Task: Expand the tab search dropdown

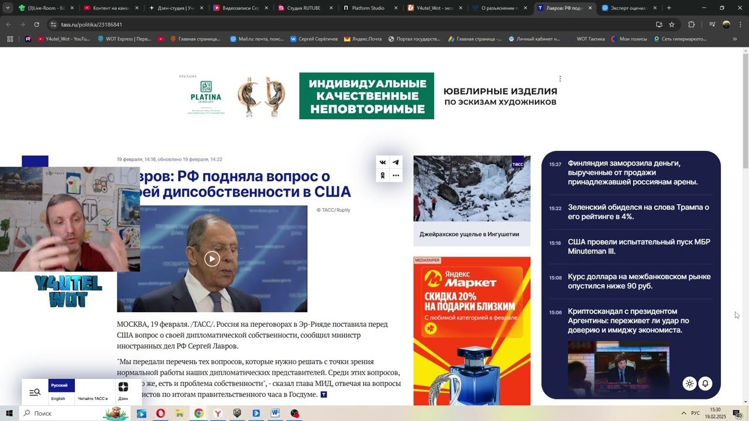Action: 8,8
